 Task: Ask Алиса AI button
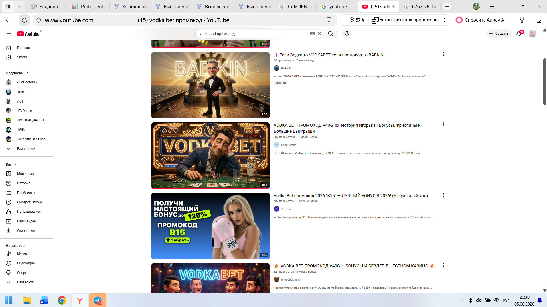[x=481, y=20]
